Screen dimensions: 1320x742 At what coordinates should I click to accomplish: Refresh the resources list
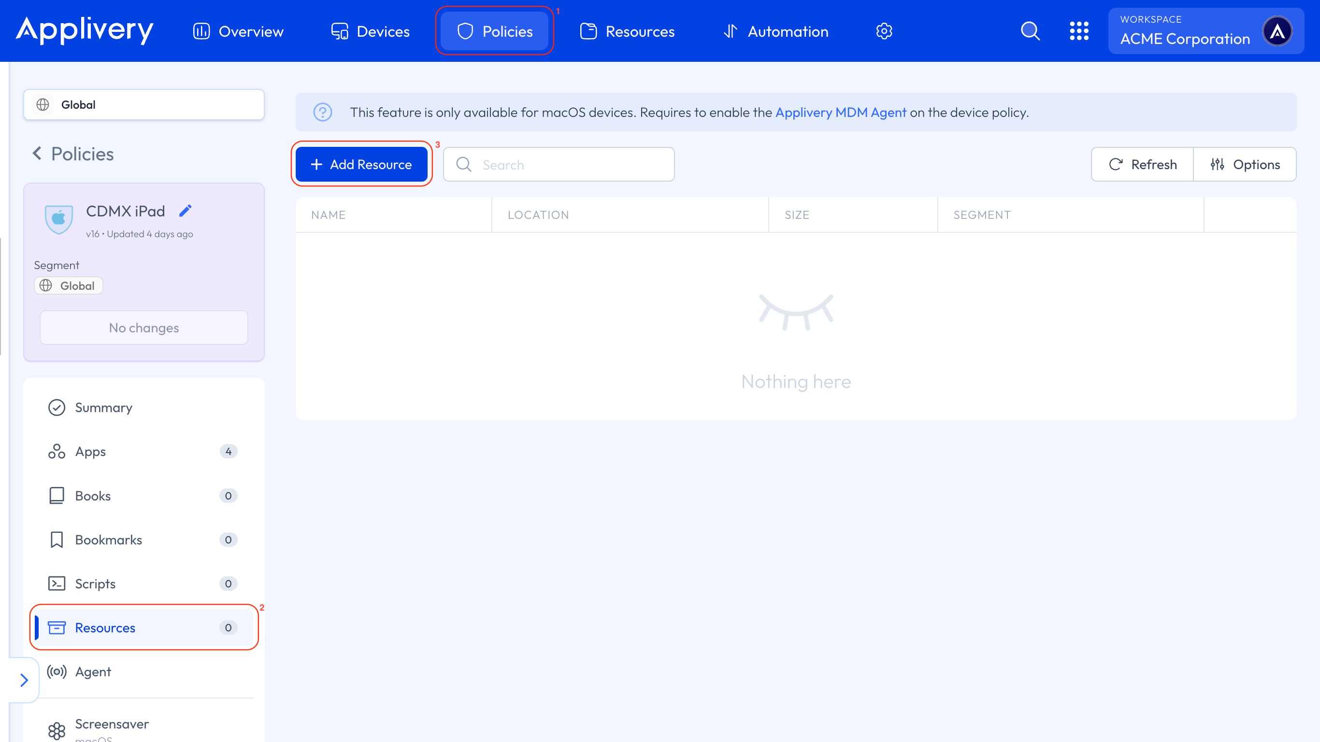pos(1142,164)
